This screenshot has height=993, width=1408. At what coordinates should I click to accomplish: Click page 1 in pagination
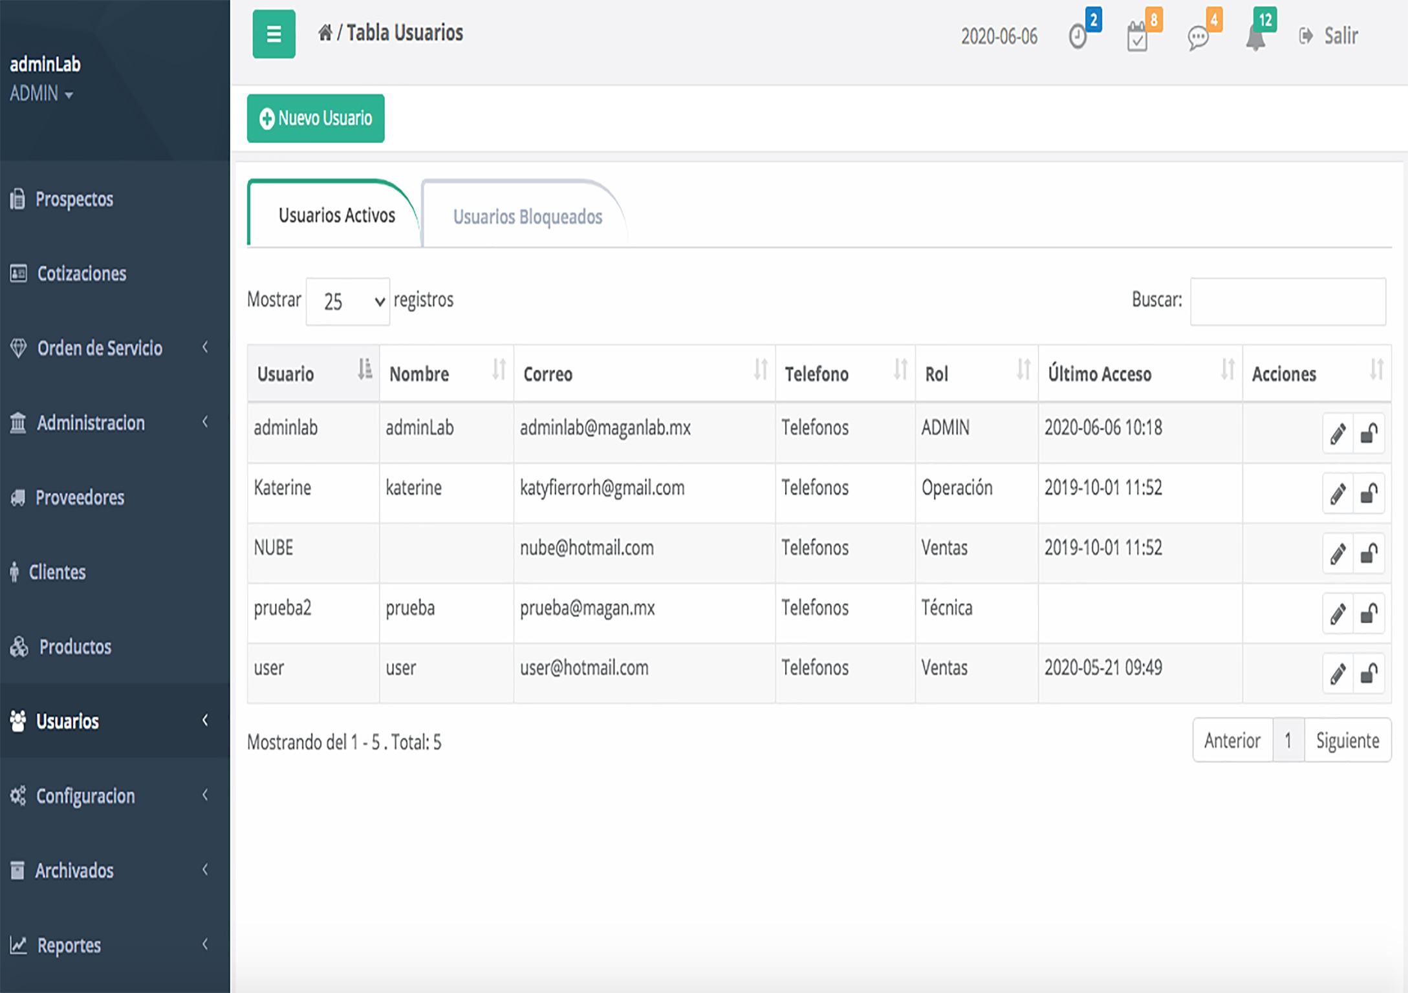[x=1288, y=740]
